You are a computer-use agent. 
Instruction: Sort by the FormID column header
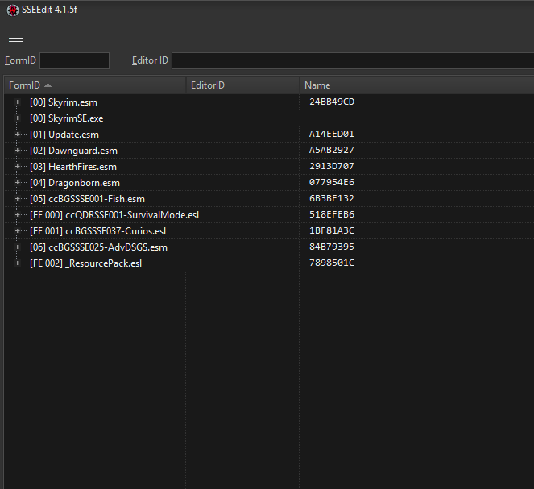click(x=95, y=85)
